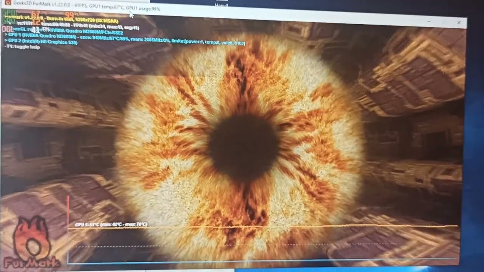Image resolution: width=484 pixels, height=272 pixels.
Task: Click the GPU 1 temperature graph label
Action: (x=111, y=224)
